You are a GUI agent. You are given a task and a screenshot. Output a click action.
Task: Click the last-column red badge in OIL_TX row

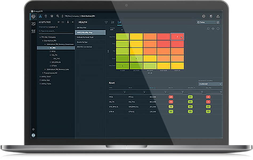[208, 102]
